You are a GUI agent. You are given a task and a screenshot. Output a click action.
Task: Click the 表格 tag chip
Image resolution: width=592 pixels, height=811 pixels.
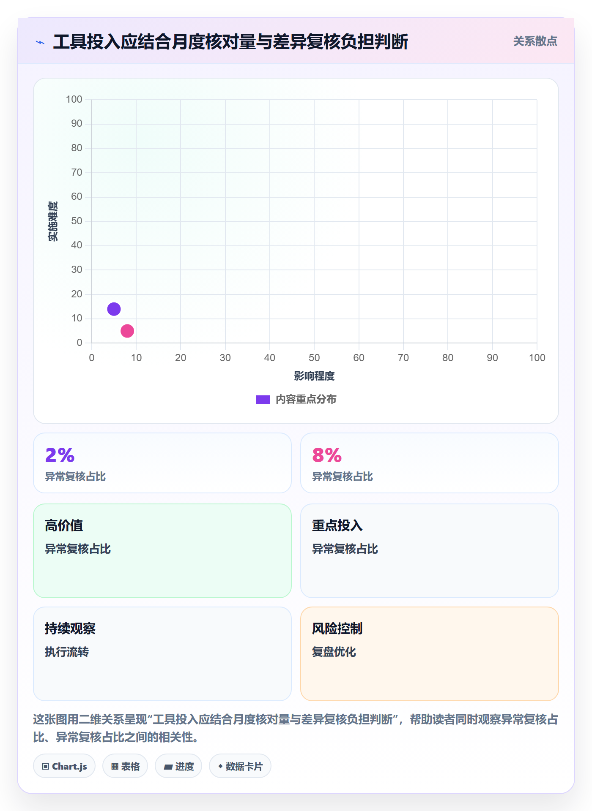pyautogui.click(x=125, y=766)
